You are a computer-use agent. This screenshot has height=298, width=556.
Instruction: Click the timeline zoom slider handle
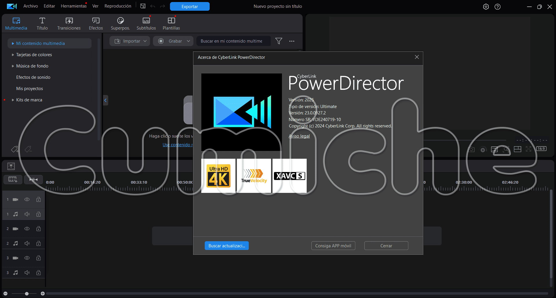tap(27, 294)
